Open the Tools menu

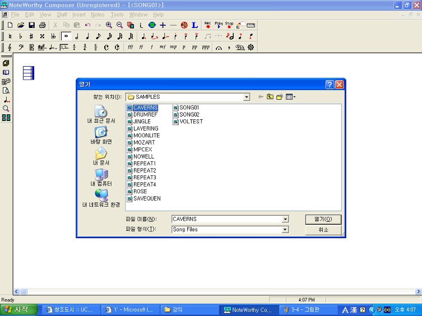[117, 15]
